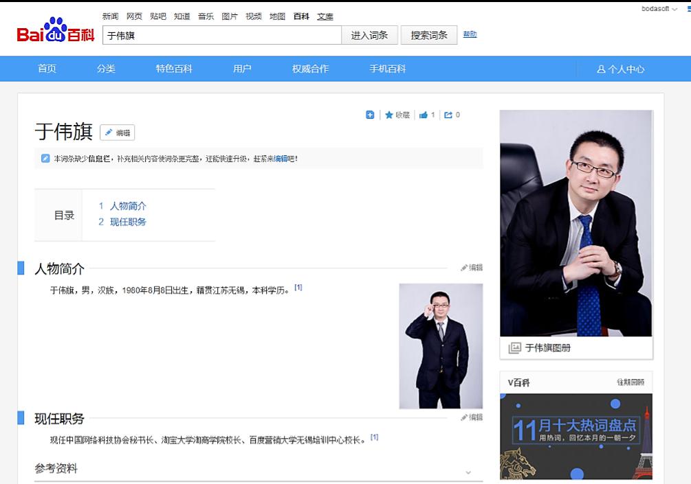This screenshot has height=484, width=691.
Task: Click the 搜索词条 button
Action: pyautogui.click(x=429, y=35)
